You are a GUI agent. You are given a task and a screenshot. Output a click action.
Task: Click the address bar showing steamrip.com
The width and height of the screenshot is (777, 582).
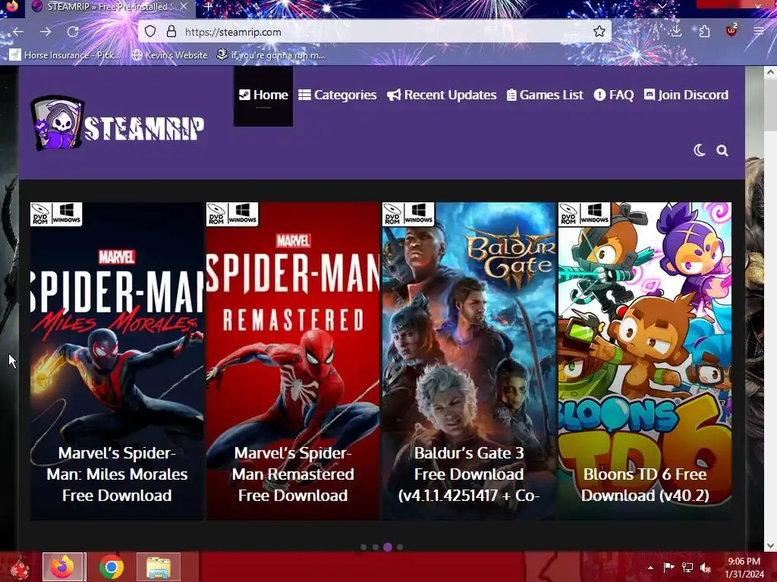(x=375, y=32)
